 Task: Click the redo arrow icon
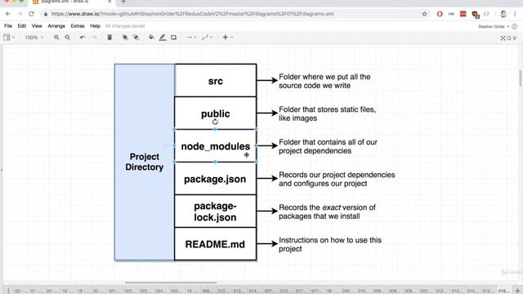pos(95,38)
